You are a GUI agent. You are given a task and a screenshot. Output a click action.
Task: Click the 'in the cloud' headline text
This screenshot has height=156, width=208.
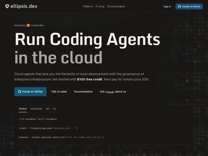pos(58,58)
